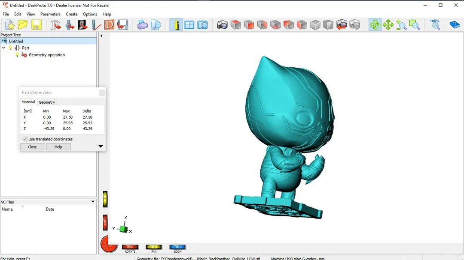Click the red quarter-circle rotation dial
Screen dimensions: 464x260
(x=109, y=244)
